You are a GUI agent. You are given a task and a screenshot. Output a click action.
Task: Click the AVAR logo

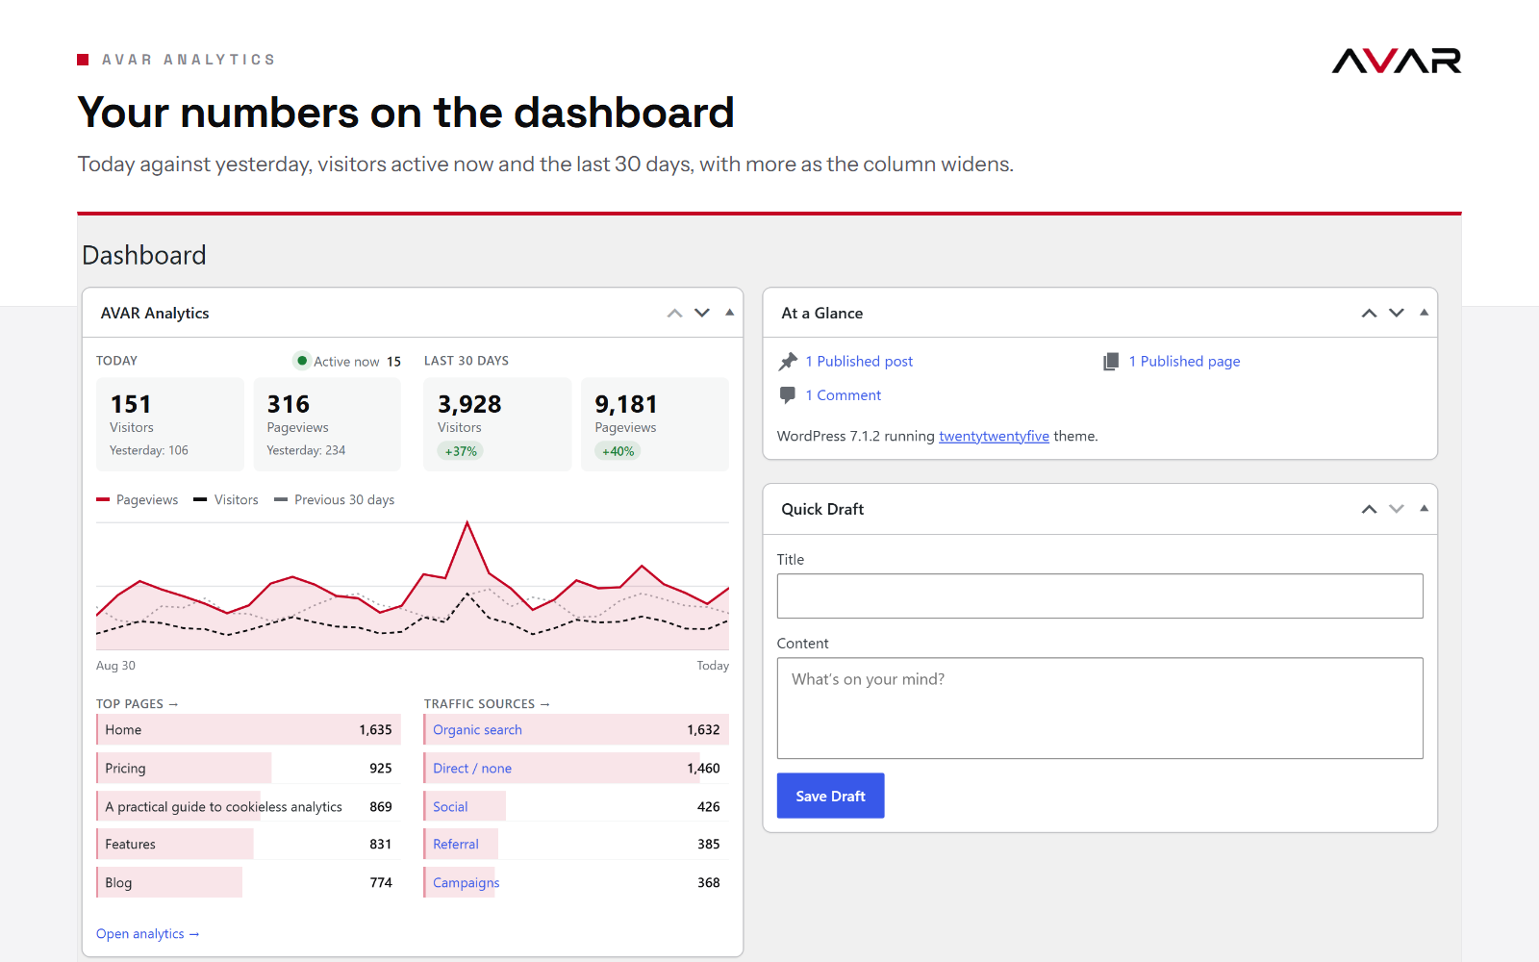click(x=1396, y=61)
